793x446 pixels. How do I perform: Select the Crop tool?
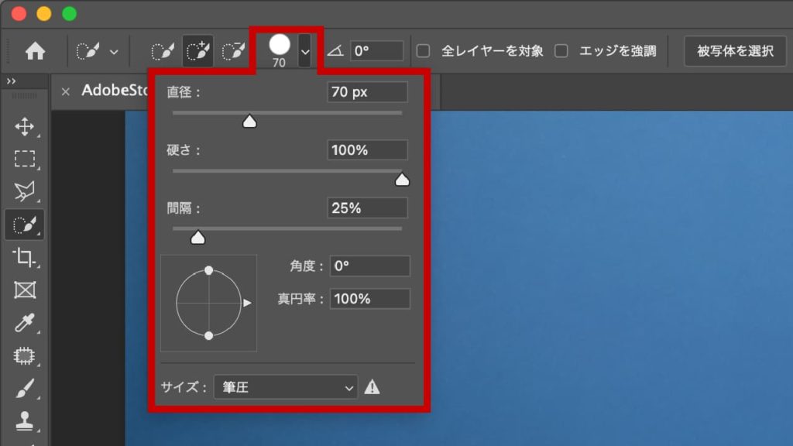24,257
